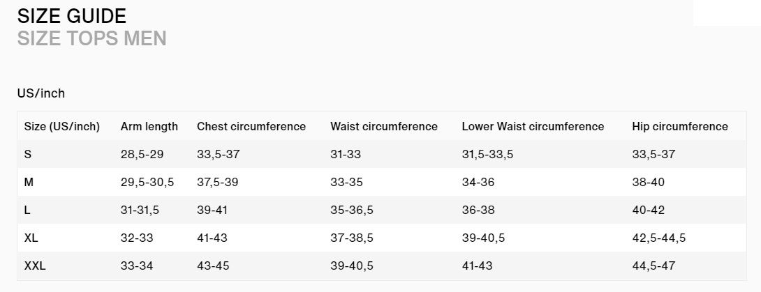Click XL lower waist value 39-40,5

pos(483,238)
